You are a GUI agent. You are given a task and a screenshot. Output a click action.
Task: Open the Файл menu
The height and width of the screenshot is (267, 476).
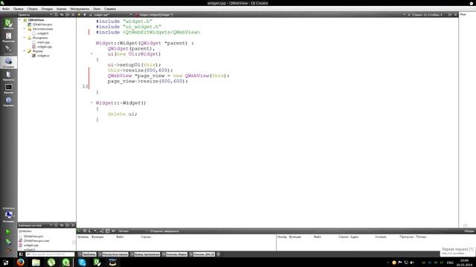coord(6,9)
